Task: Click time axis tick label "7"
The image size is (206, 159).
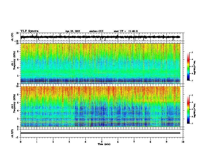Action: (x=134, y=142)
